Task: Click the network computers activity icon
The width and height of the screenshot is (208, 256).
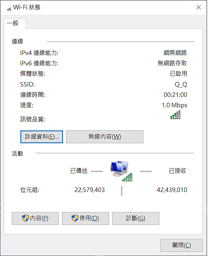Action: (x=121, y=171)
